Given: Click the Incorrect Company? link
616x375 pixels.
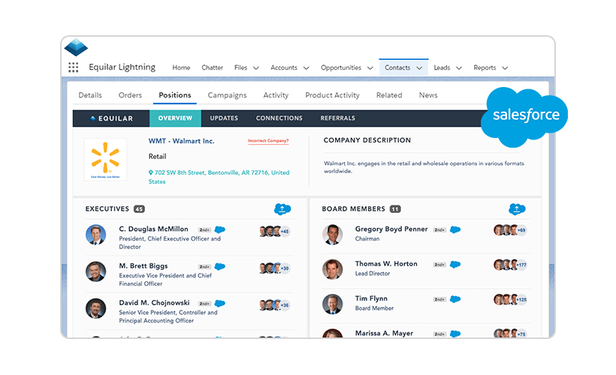Looking at the screenshot, I should (x=268, y=141).
